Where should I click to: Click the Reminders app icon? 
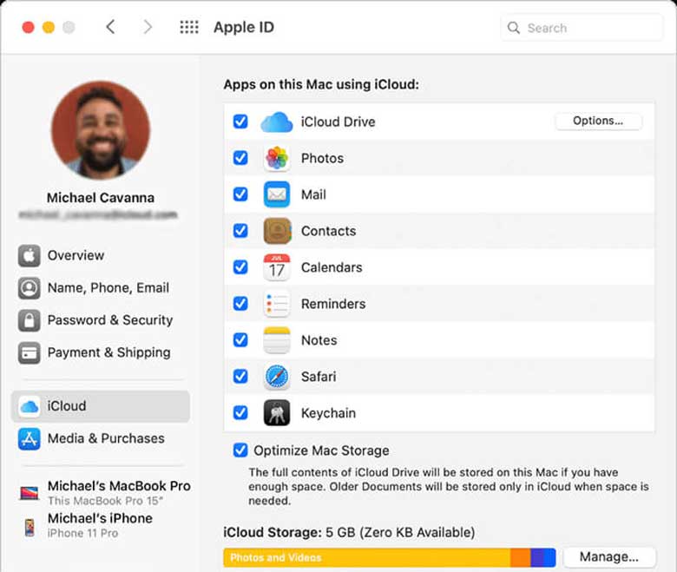coord(277,304)
